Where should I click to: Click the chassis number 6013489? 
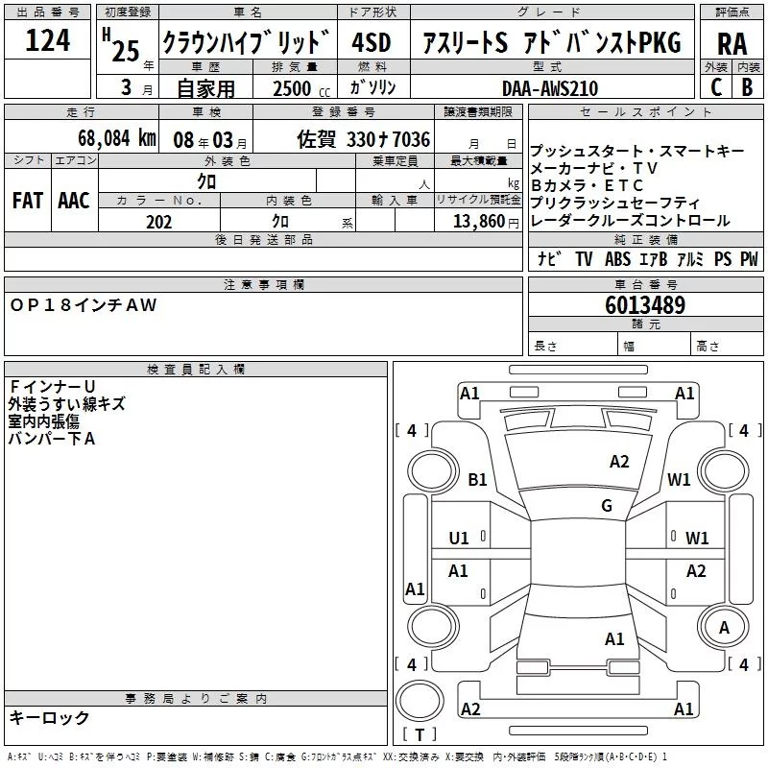[x=645, y=305]
